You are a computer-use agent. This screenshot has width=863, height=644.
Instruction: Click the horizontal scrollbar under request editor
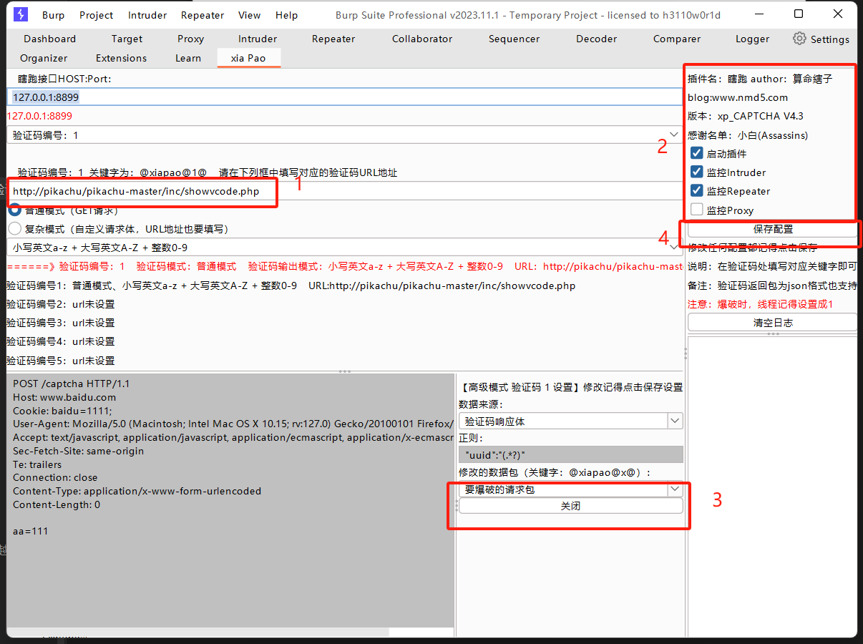tap(198, 633)
